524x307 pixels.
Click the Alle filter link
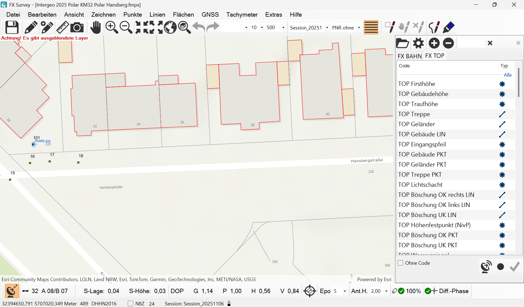pyautogui.click(x=507, y=75)
